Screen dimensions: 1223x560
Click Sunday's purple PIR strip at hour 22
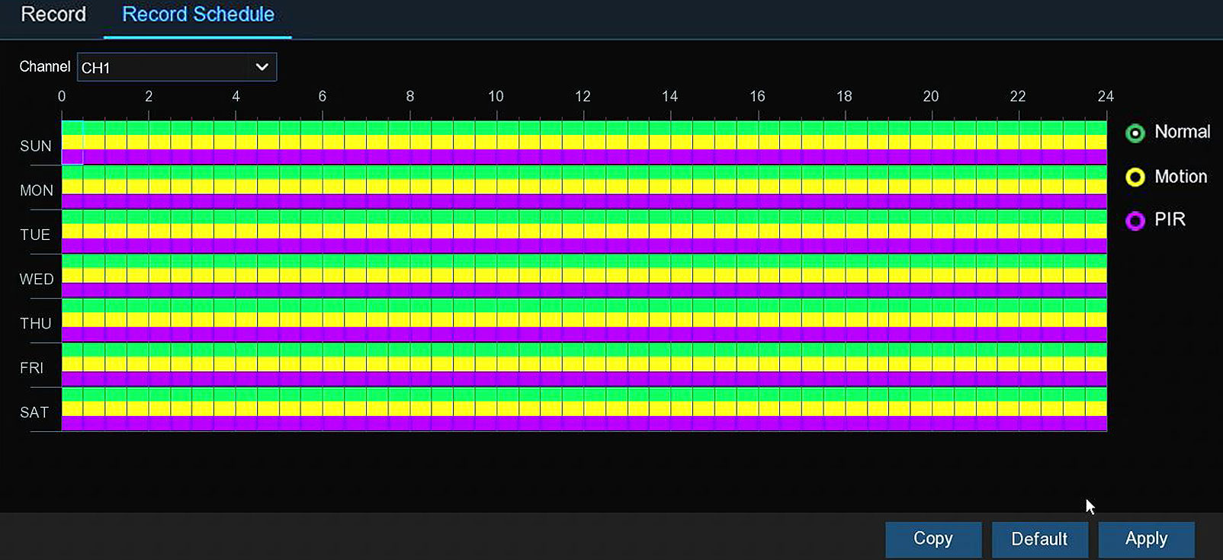pyautogui.click(x=1029, y=157)
